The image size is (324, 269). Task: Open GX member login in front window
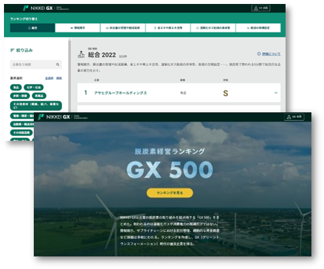(x=294, y=117)
